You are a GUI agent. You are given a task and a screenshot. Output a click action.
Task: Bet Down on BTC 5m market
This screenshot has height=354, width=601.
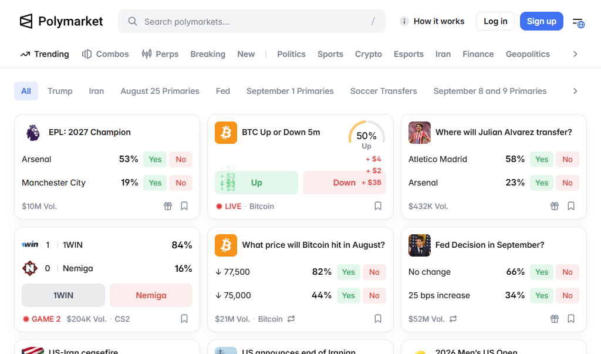[344, 183]
